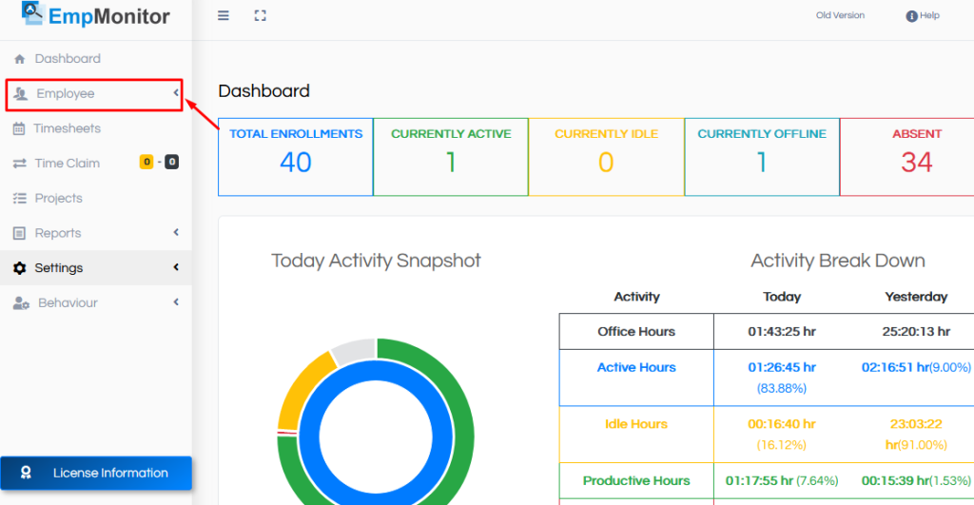The height and width of the screenshot is (505, 974).
Task: Click the Productive Hours row label
Action: click(636, 481)
